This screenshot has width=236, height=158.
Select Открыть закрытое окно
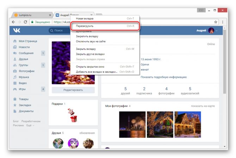pos(105,67)
